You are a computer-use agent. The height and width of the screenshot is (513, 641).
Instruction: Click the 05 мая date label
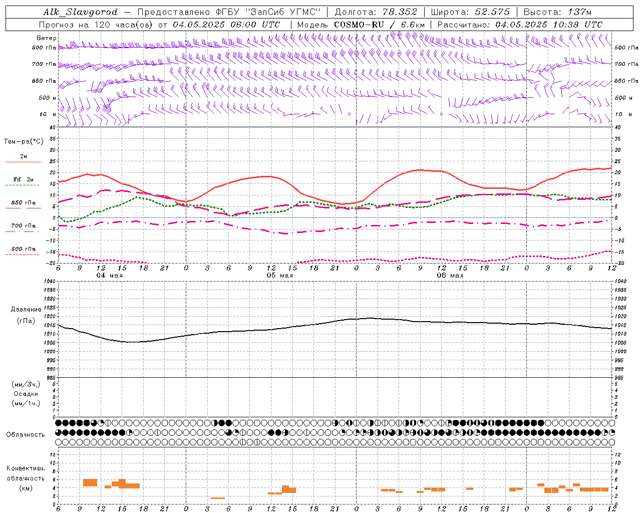[x=279, y=276]
